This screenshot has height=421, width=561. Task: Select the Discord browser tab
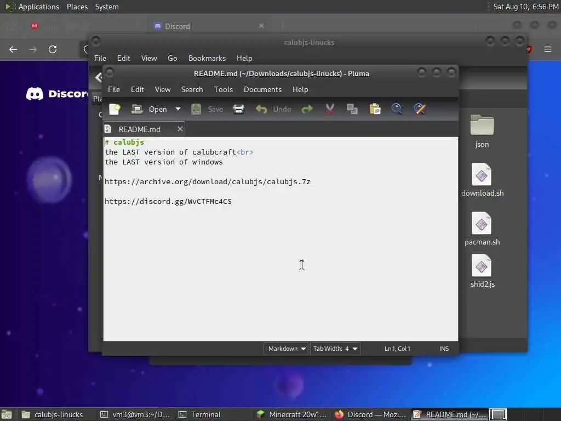(x=209, y=26)
